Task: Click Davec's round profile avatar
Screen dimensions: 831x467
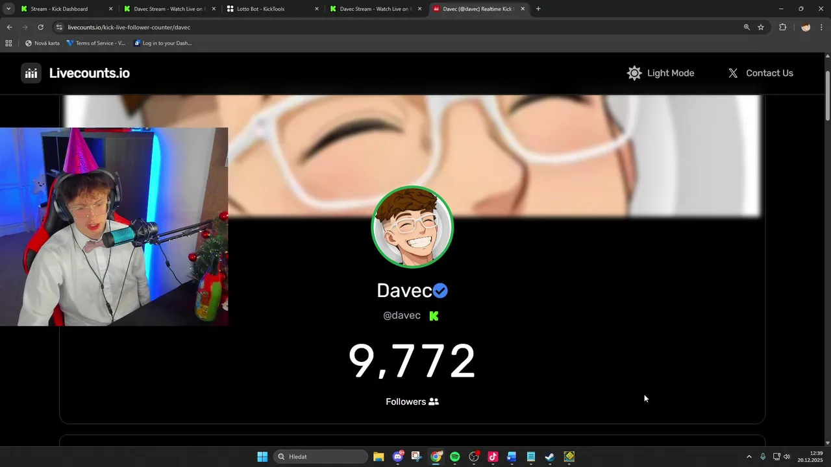Action: [x=412, y=227]
